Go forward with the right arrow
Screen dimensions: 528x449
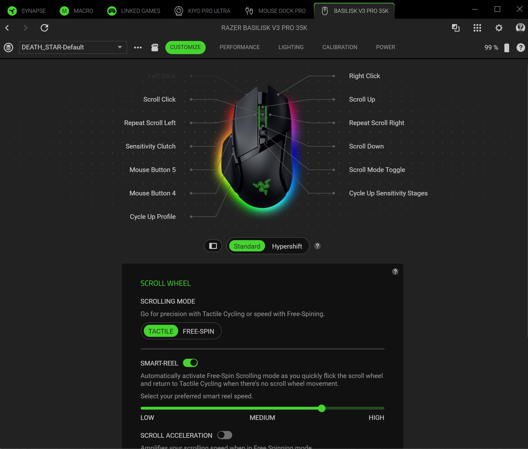pyautogui.click(x=26, y=28)
